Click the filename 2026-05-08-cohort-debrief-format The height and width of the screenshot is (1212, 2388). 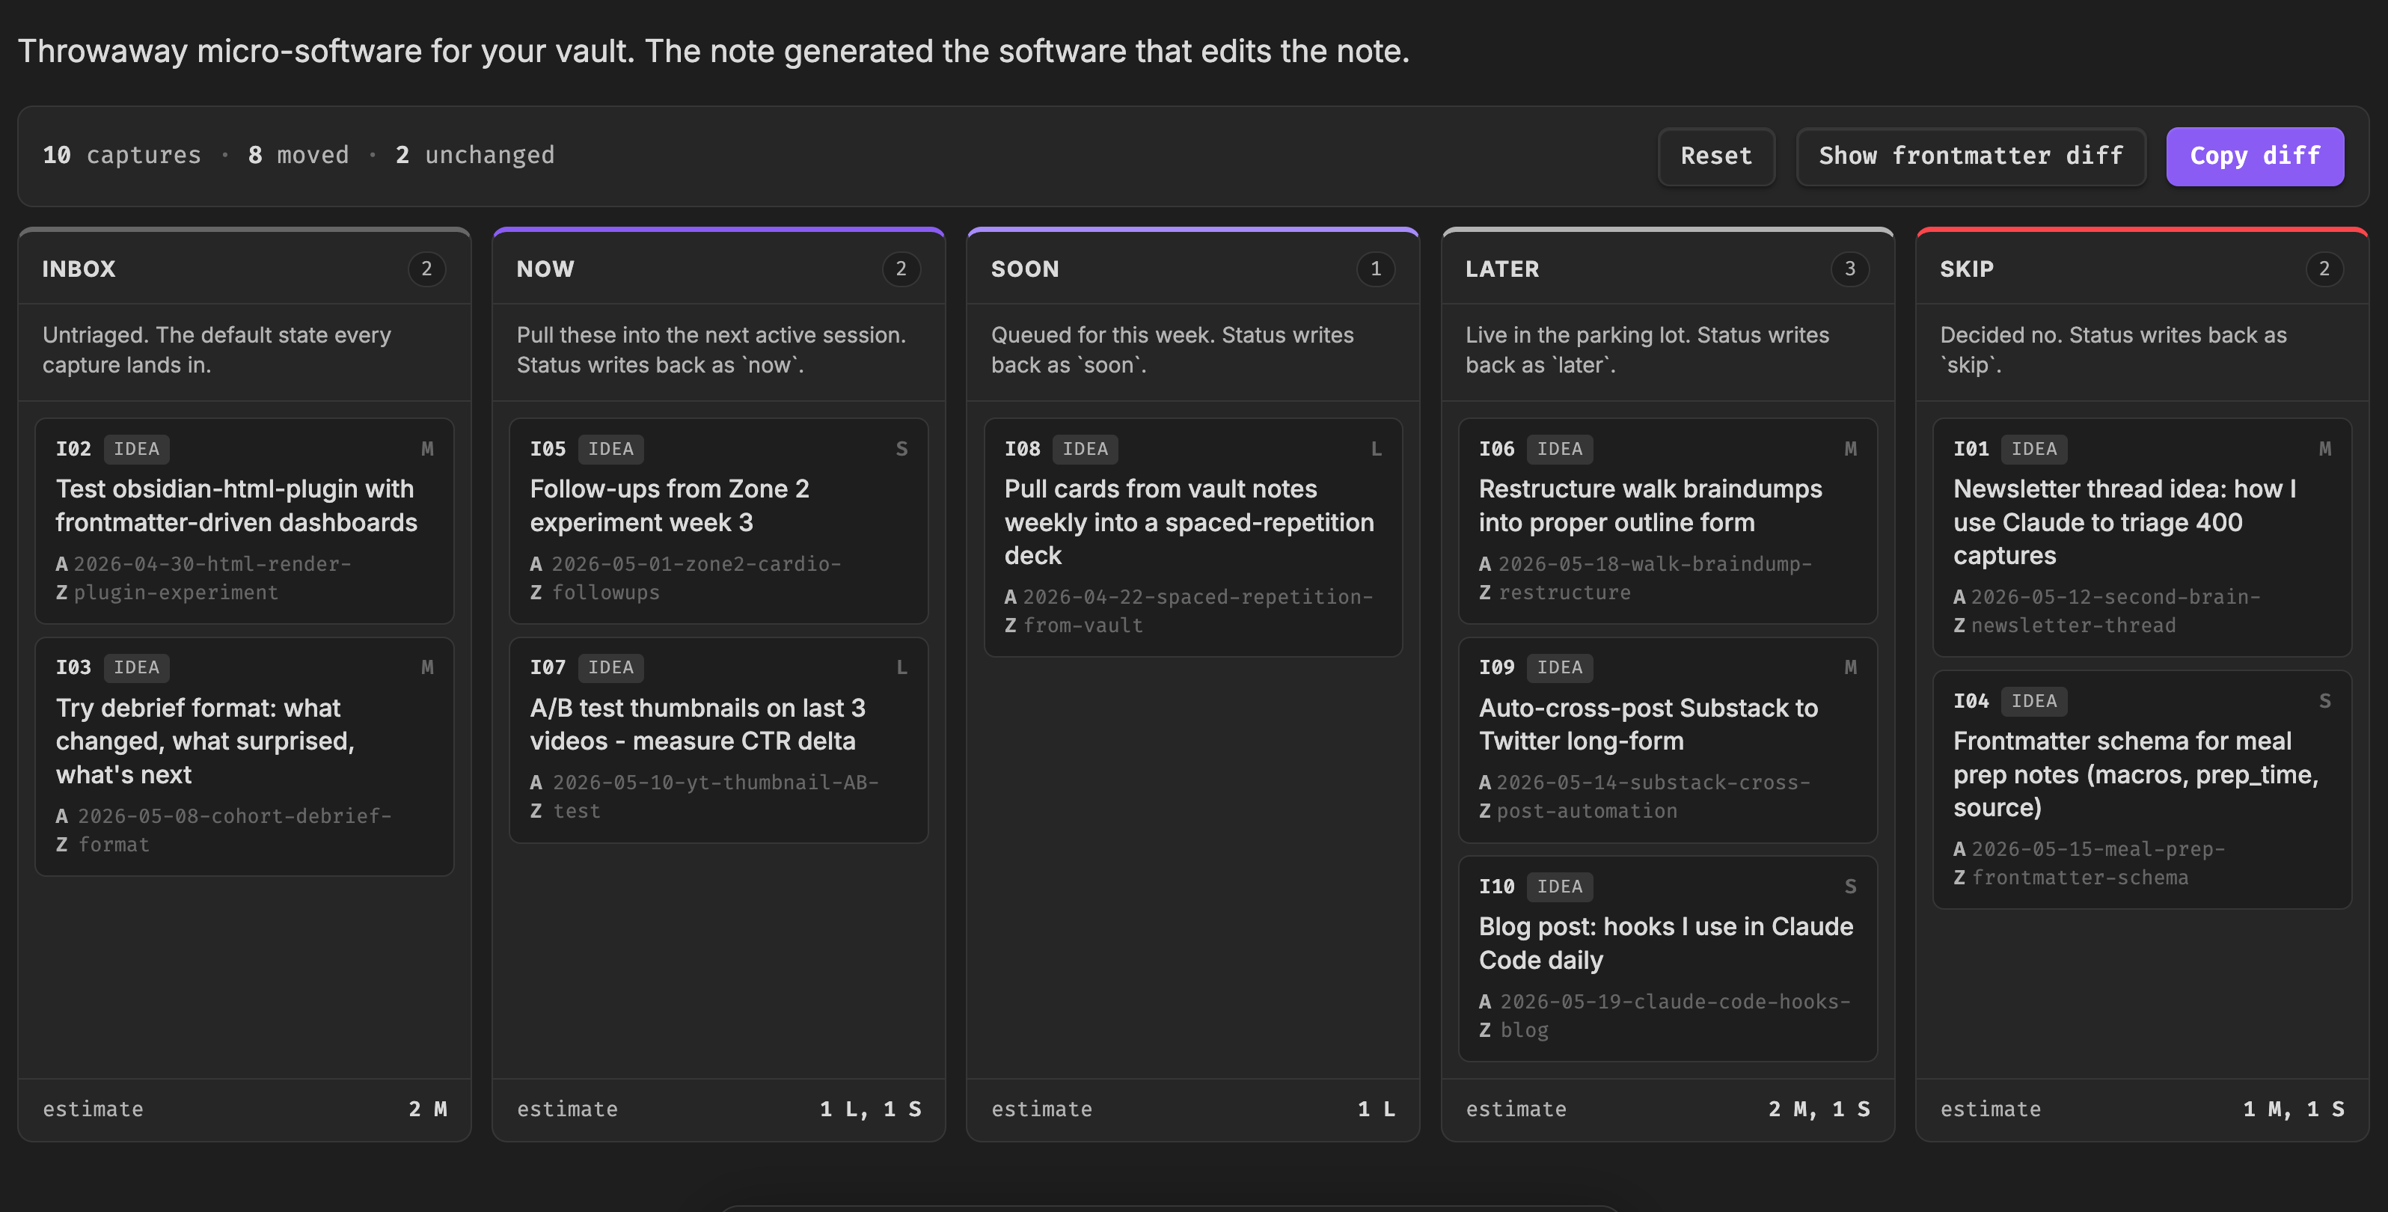235,830
